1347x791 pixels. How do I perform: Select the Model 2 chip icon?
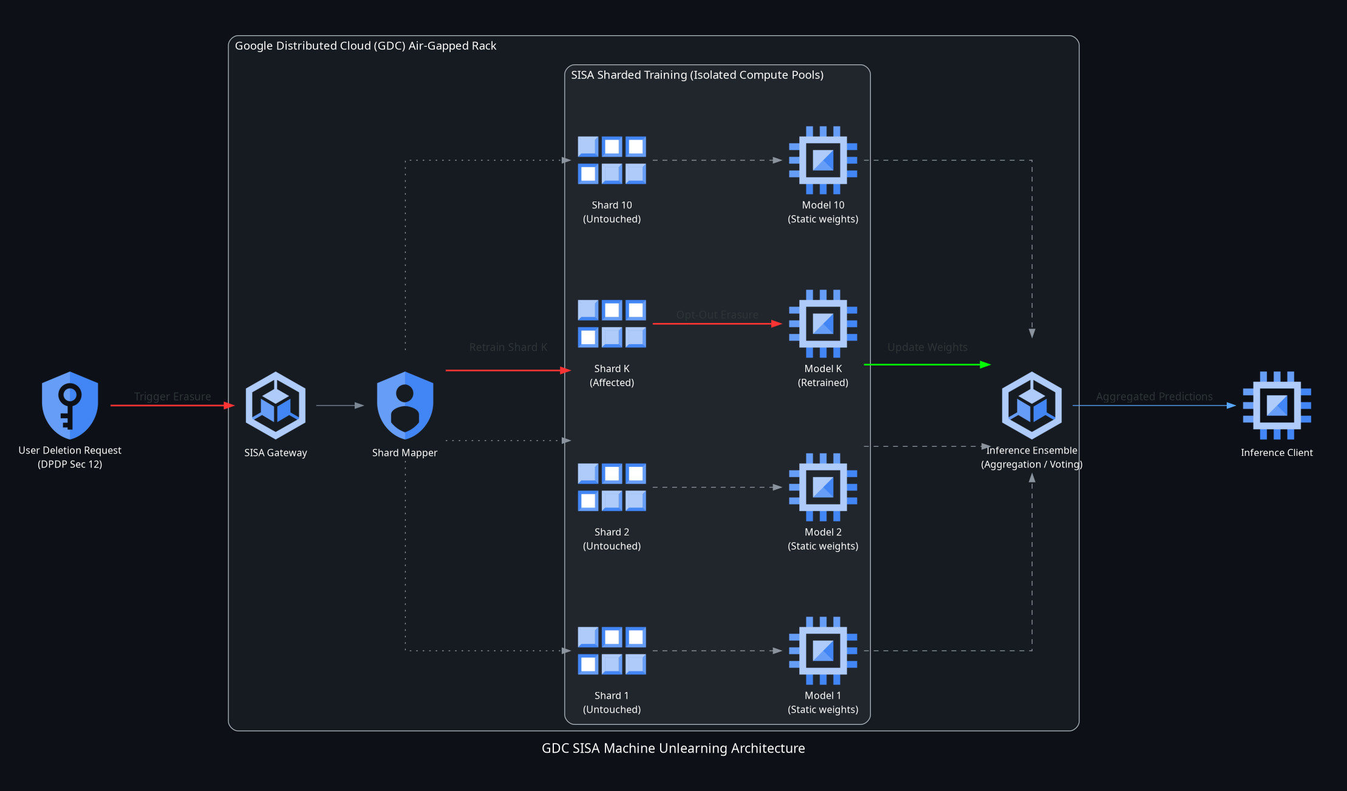click(x=823, y=487)
